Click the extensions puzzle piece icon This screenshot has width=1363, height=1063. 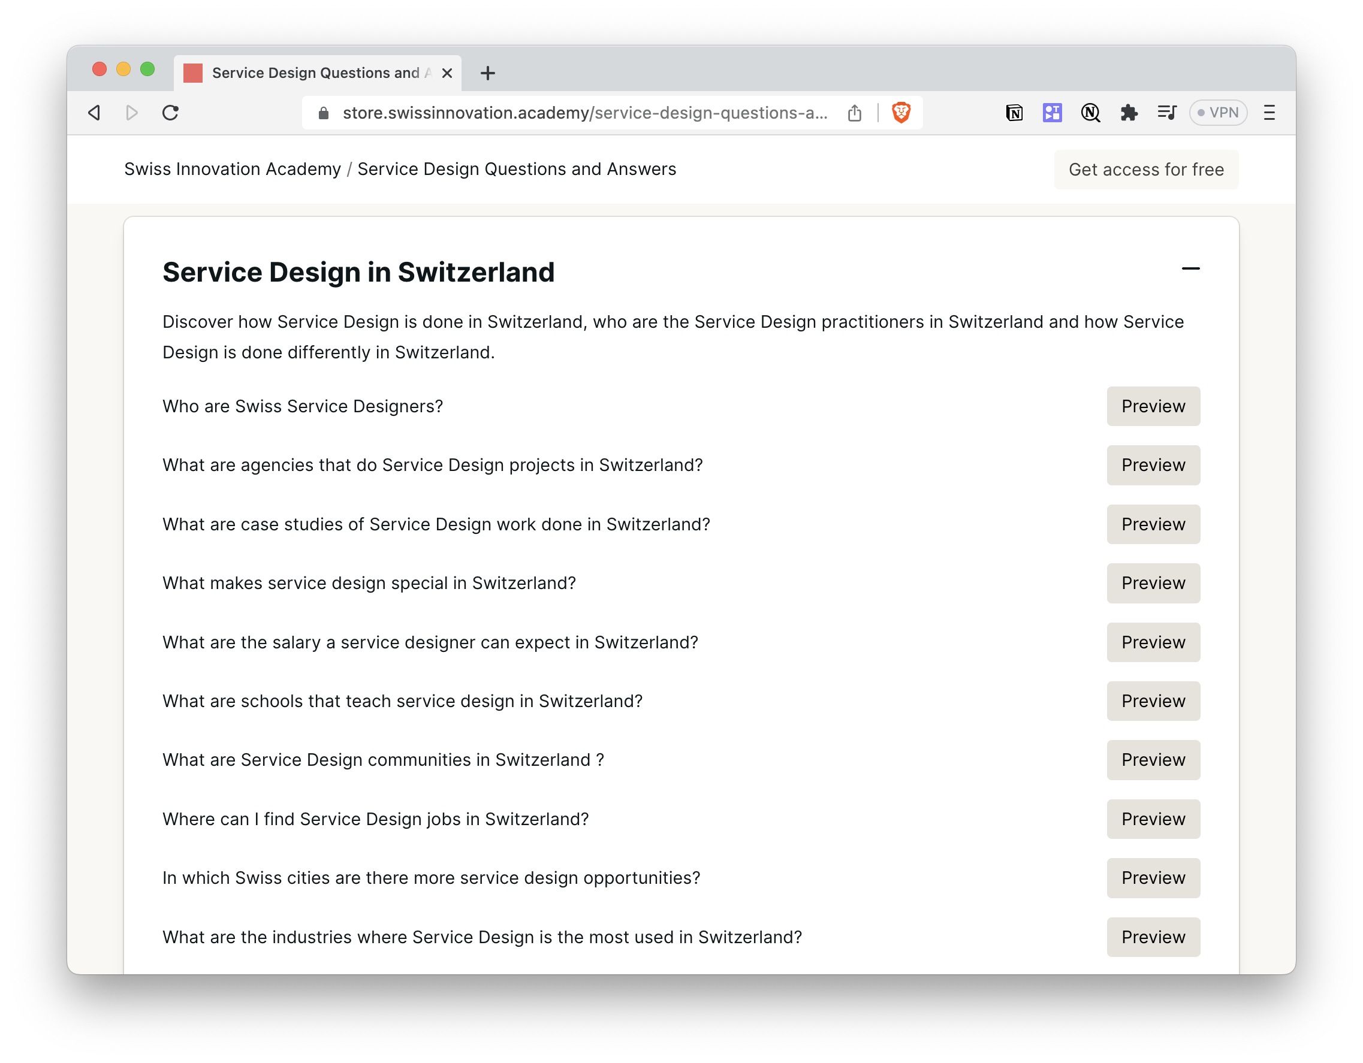tap(1129, 113)
